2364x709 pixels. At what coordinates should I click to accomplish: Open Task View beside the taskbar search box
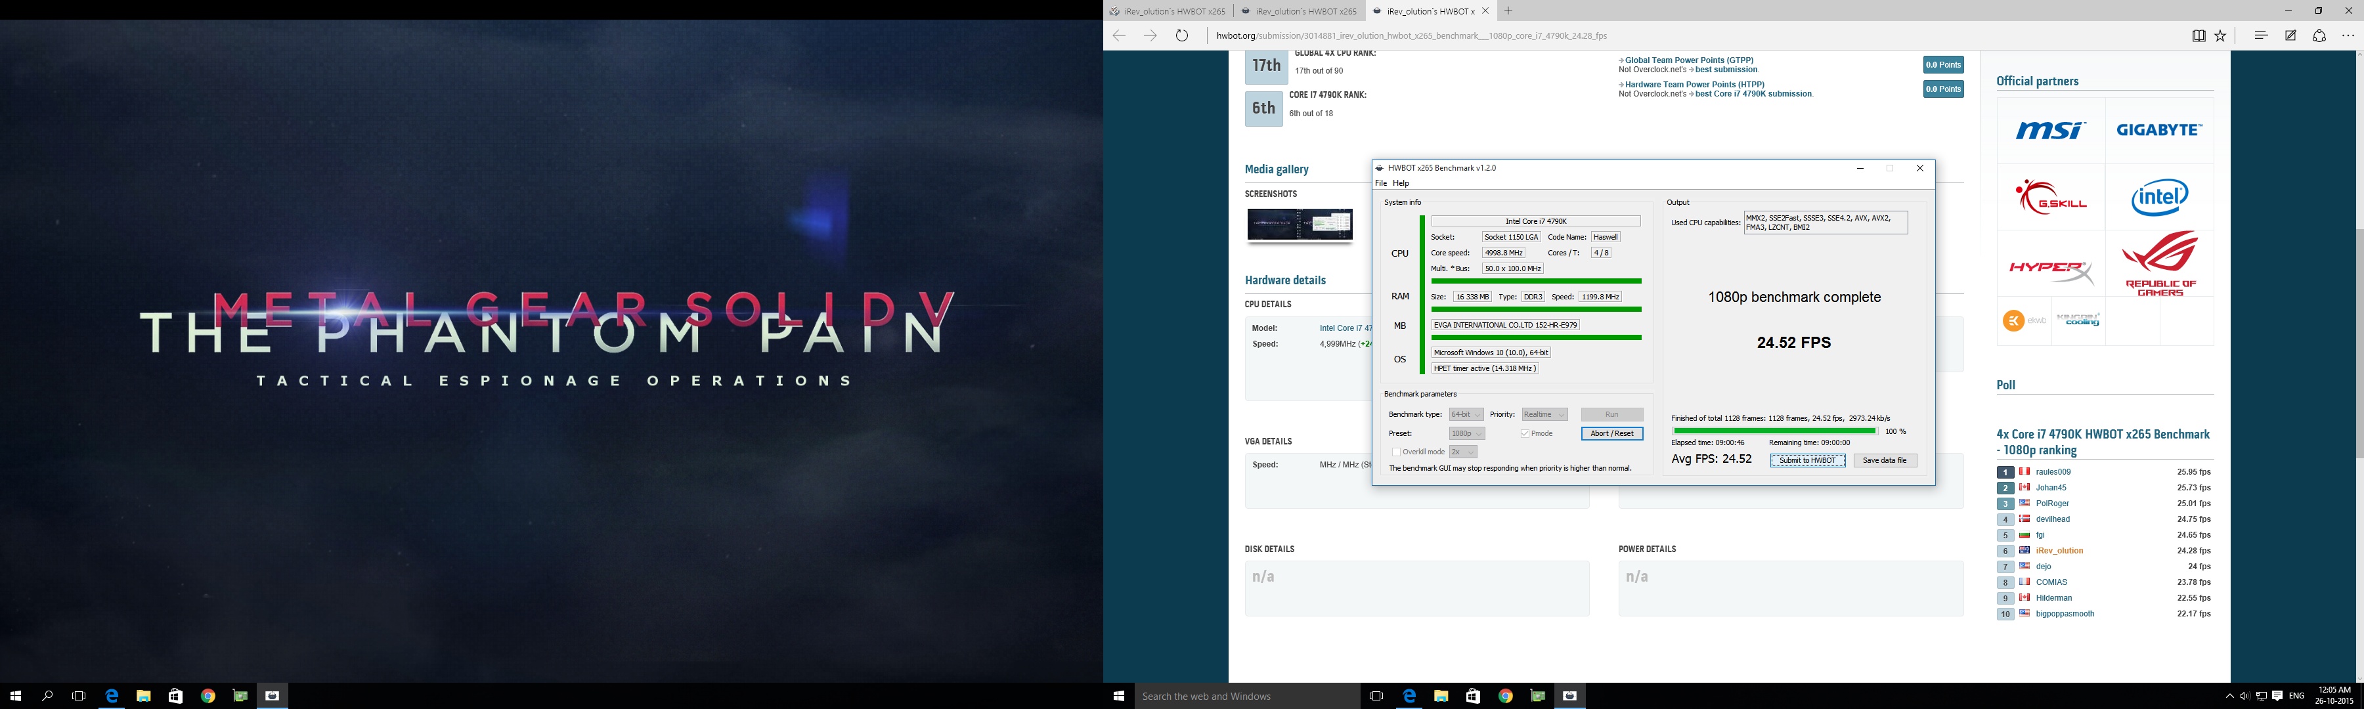pos(1376,696)
